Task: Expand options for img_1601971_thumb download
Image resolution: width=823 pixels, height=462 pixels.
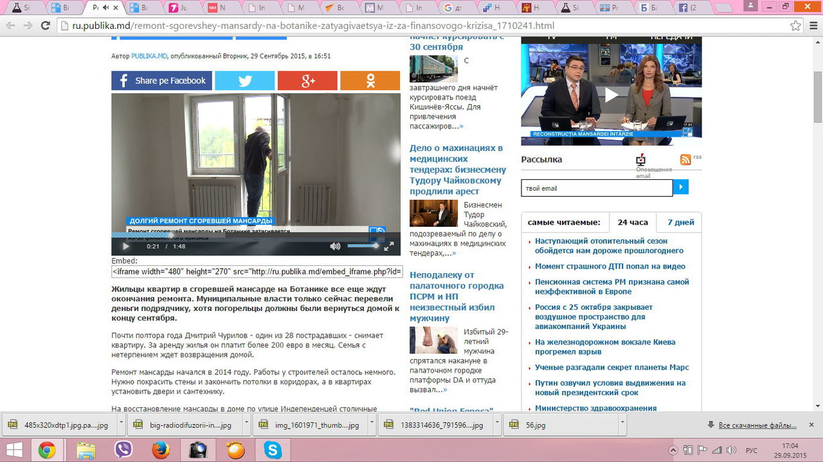Action: (x=371, y=425)
